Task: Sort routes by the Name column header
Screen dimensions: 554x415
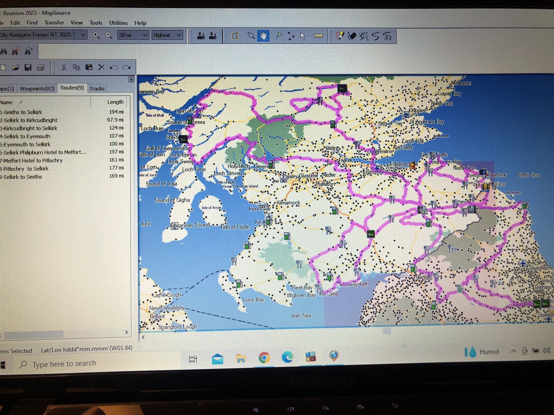Action: coord(45,102)
